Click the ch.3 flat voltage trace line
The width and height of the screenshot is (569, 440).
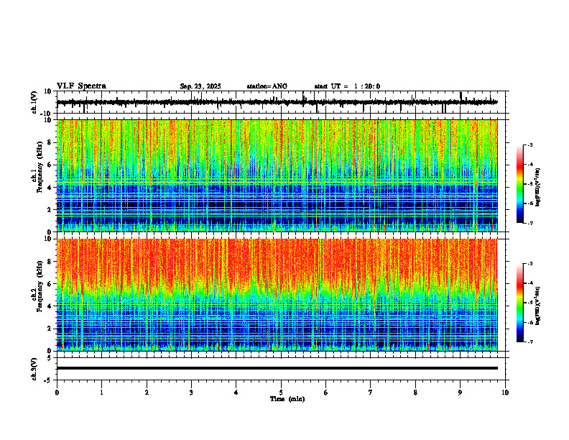point(277,368)
